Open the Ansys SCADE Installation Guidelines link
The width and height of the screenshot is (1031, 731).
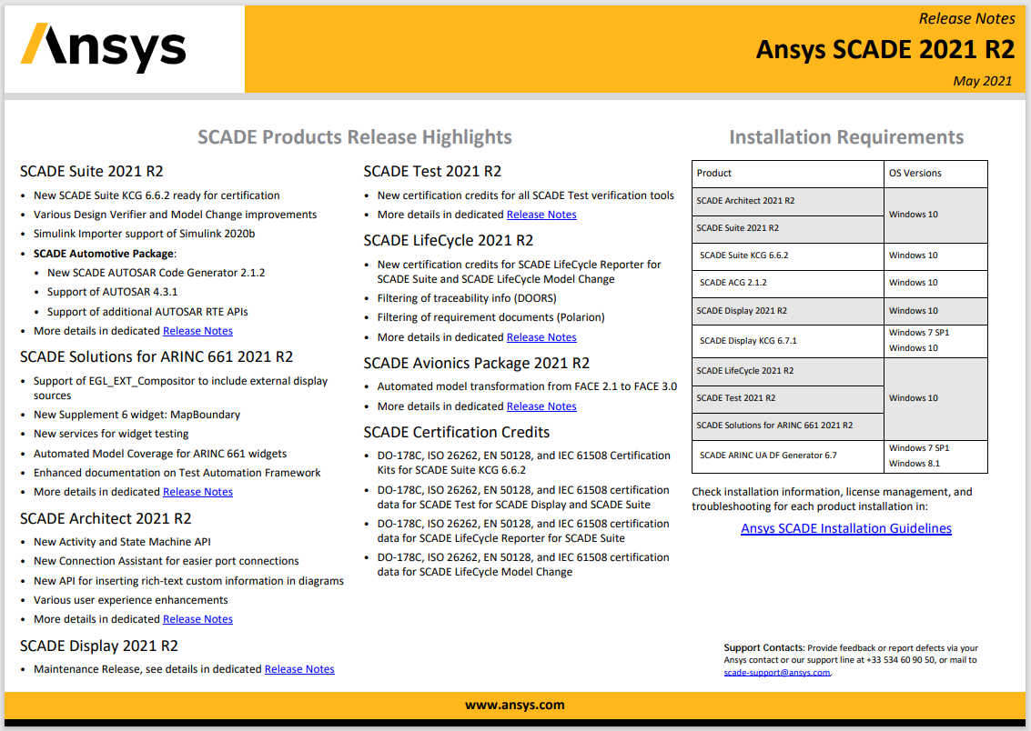click(x=846, y=529)
